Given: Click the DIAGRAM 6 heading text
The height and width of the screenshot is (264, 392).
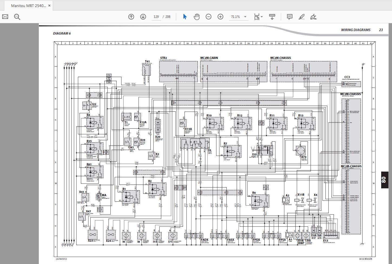Looking at the screenshot, I should coord(62,34).
